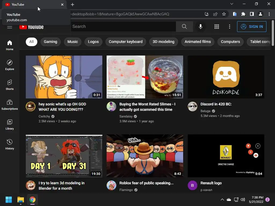Viewport: 275px width, 206px height.
Task: Open File Explorer from taskbar
Action: pyautogui.click(x=20, y=200)
